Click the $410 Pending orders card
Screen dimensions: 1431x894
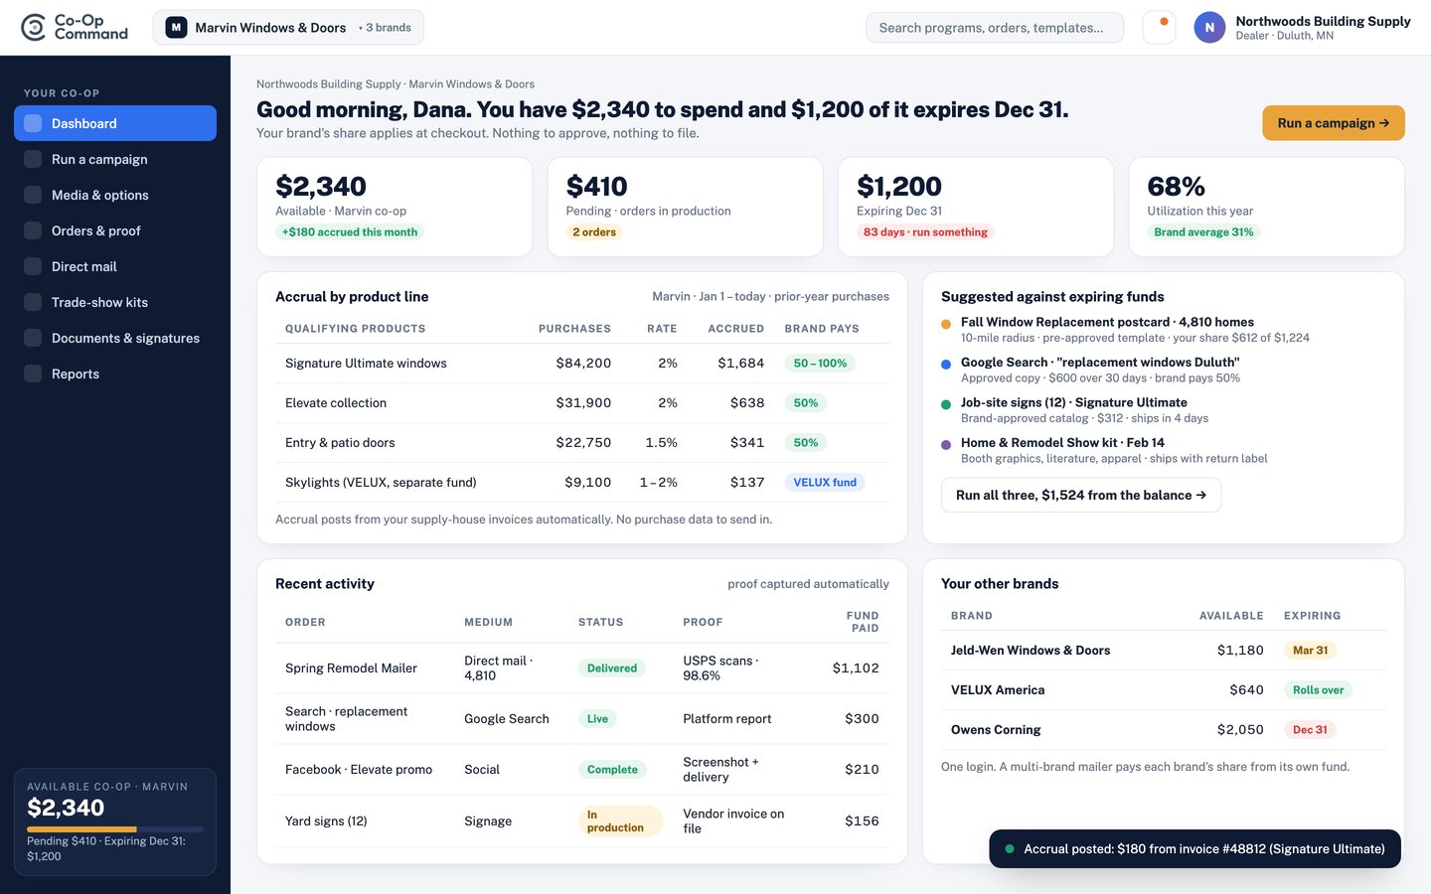[686, 207]
